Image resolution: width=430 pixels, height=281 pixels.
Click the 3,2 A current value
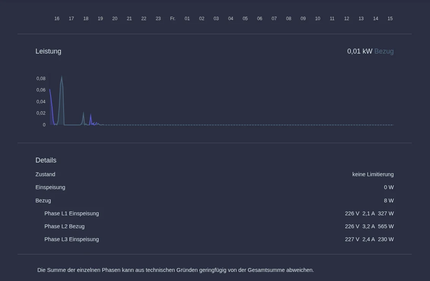[x=369, y=227]
